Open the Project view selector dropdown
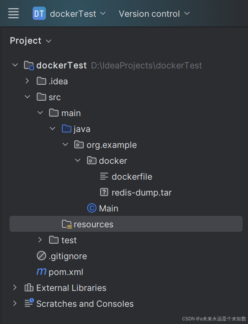The image size is (248, 324). 30,41
